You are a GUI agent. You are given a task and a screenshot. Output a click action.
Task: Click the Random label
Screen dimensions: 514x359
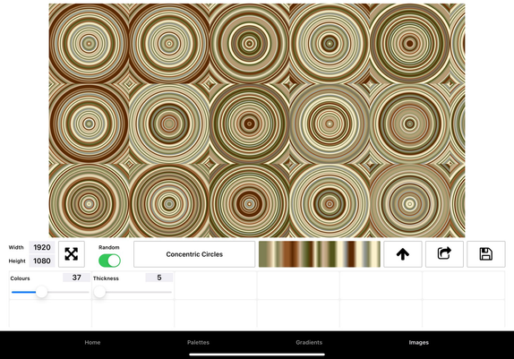point(109,247)
